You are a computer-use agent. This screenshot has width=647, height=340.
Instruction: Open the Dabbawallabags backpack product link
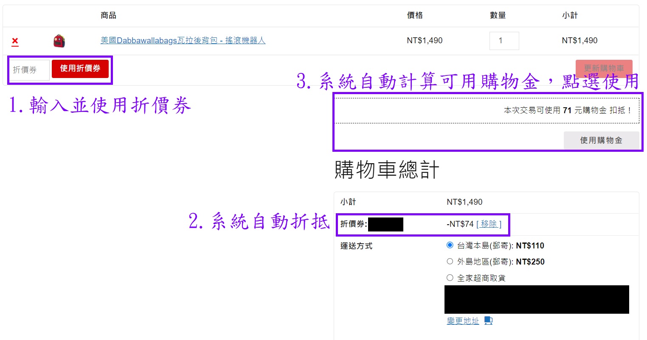point(183,41)
